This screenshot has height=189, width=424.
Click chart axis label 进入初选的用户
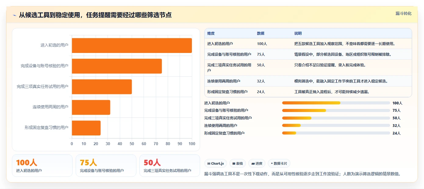[x=55, y=45]
